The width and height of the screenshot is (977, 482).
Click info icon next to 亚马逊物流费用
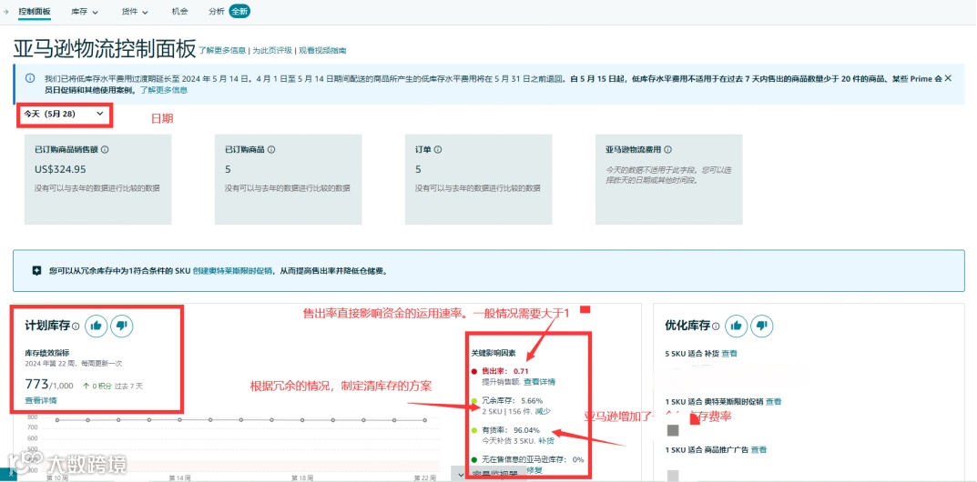coord(668,150)
